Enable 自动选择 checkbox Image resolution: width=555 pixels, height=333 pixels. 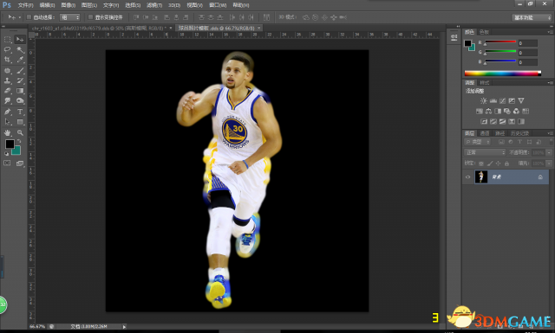pos(29,17)
